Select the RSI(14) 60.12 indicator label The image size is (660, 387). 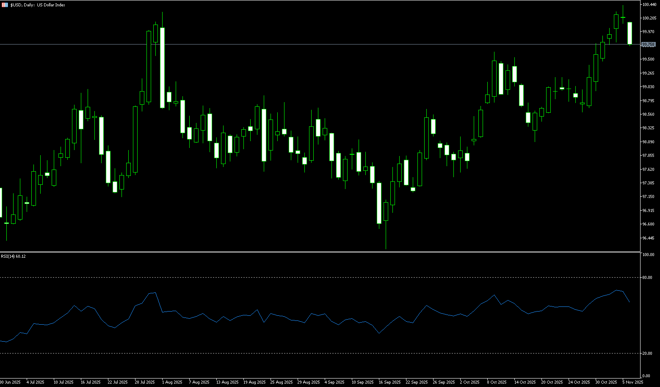13,256
